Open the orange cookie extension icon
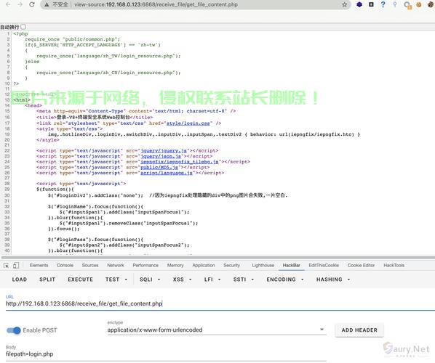Screen dimensions: 435x363 coord(419,4)
